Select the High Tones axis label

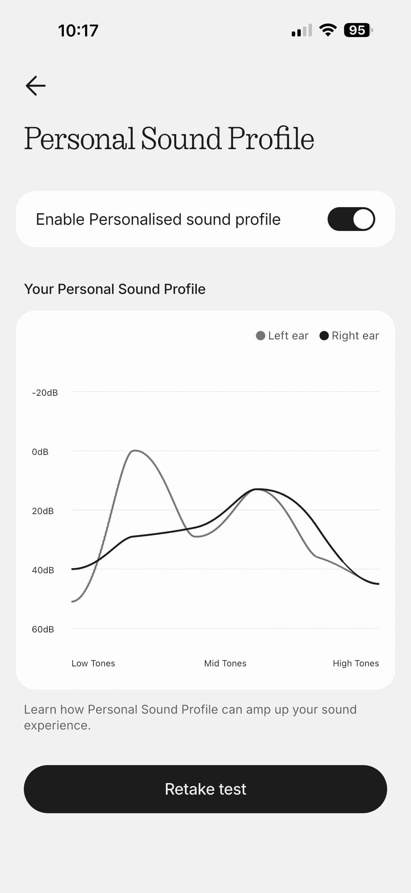[x=356, y=663]
